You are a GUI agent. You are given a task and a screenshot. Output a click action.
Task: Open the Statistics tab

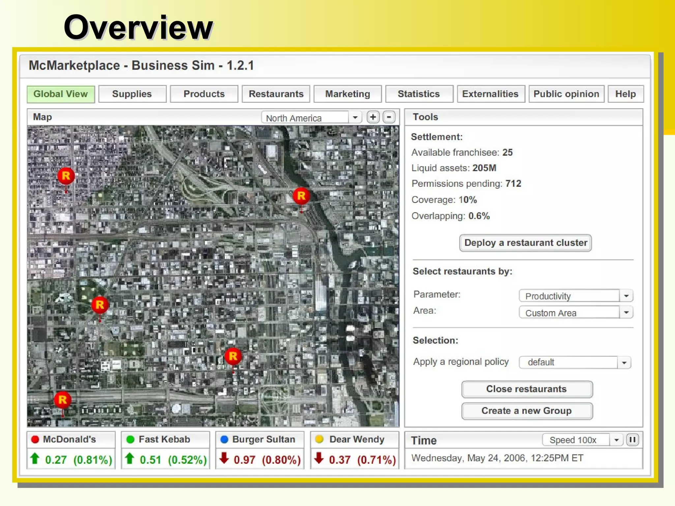pos(419,94)
